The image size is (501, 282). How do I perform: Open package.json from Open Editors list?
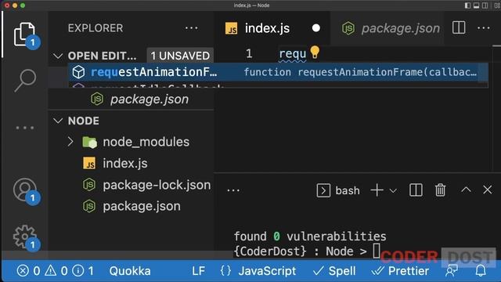tap(150, 99)
